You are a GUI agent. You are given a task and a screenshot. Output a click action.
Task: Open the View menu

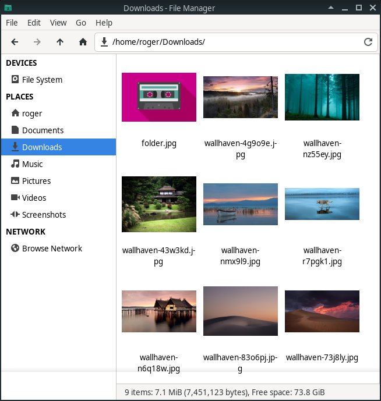click(x=58, y=23)
